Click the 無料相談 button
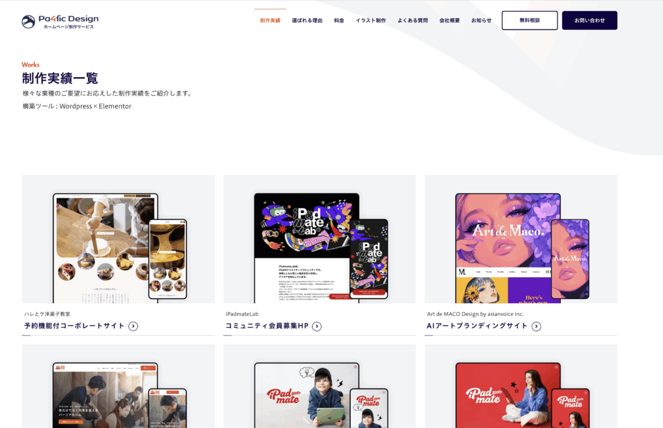This screenshot has height=428, width=663. click(530, 20)
